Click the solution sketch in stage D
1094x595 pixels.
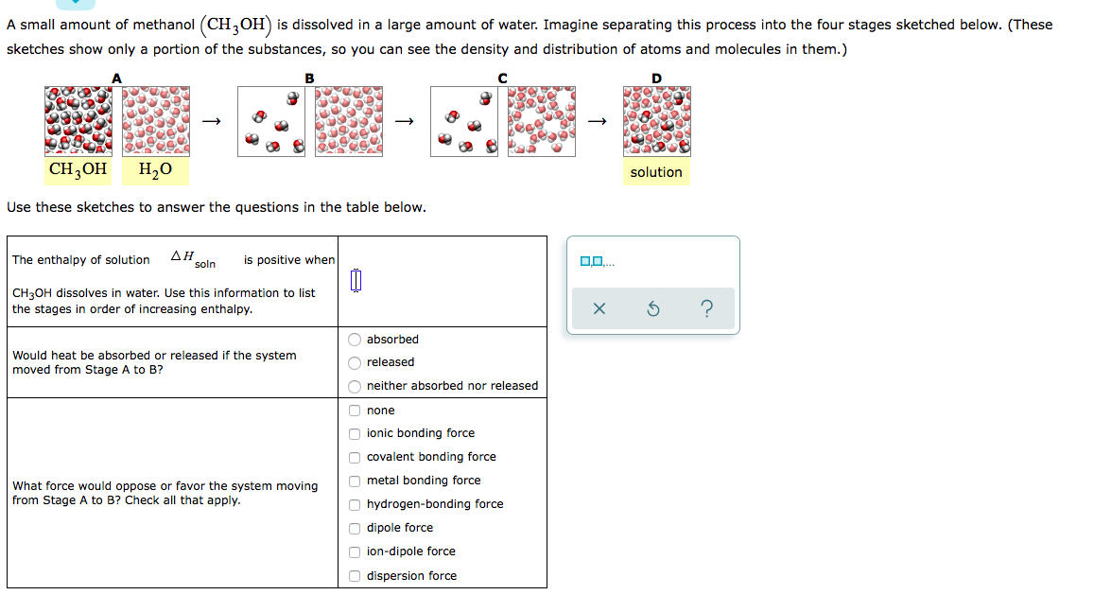[656, 121]
